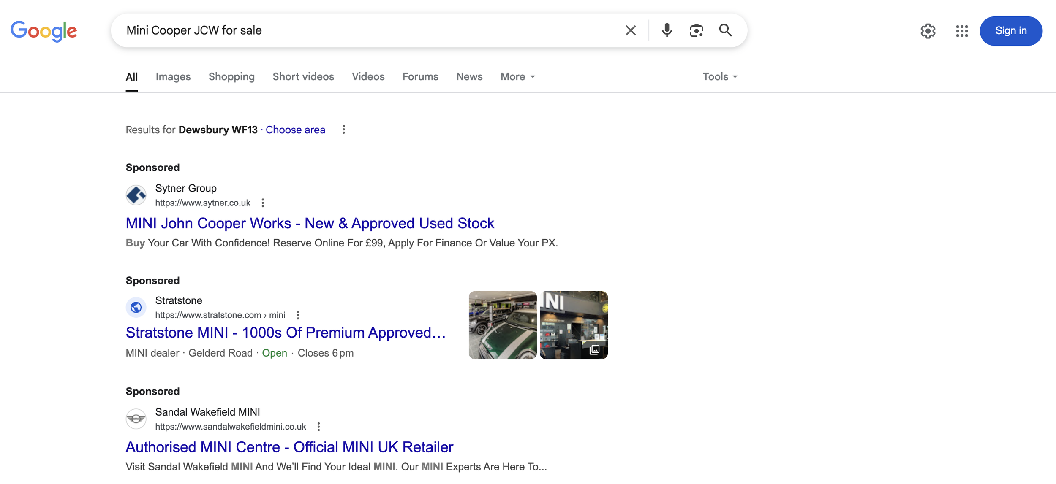Open location options three-dot menu beside Choose area
1056x484 pixels.
pos(344,130)
